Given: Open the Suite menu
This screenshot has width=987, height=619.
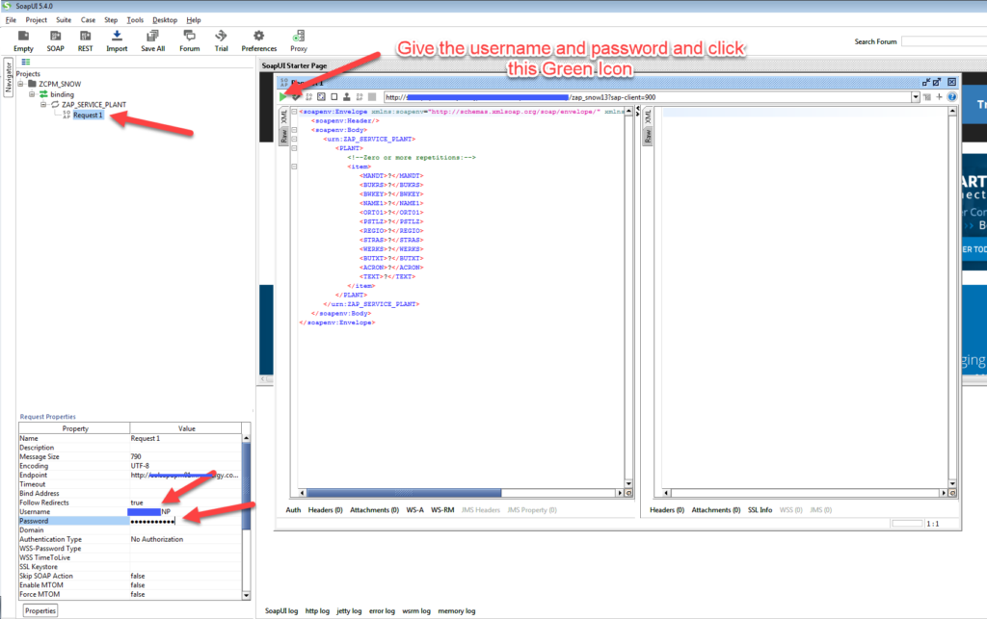Looking at the screenshot, I should click(x=64, y=20).
